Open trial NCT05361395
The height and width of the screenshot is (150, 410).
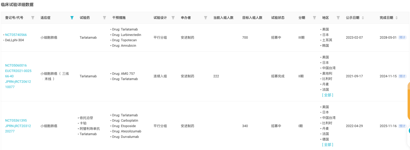point(16,120)
